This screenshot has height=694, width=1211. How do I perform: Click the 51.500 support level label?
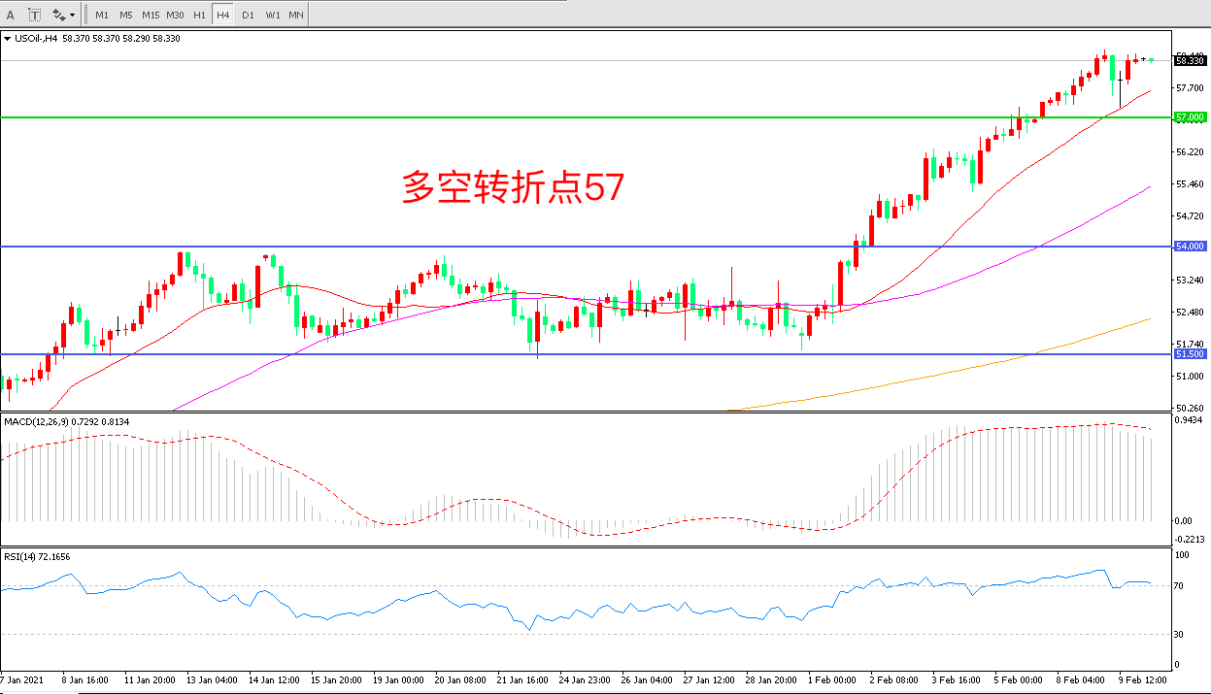[1190, 354]
